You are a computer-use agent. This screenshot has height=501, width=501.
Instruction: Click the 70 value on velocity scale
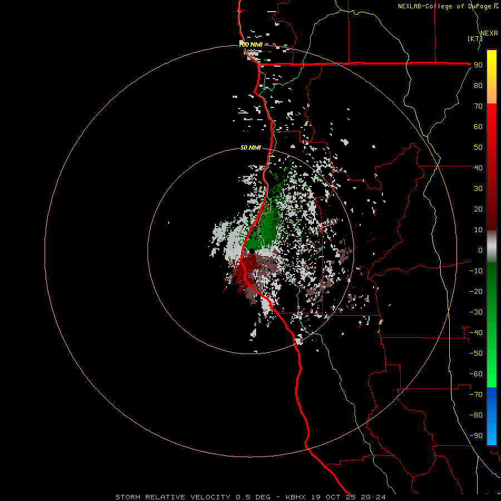tap(478, 106)
